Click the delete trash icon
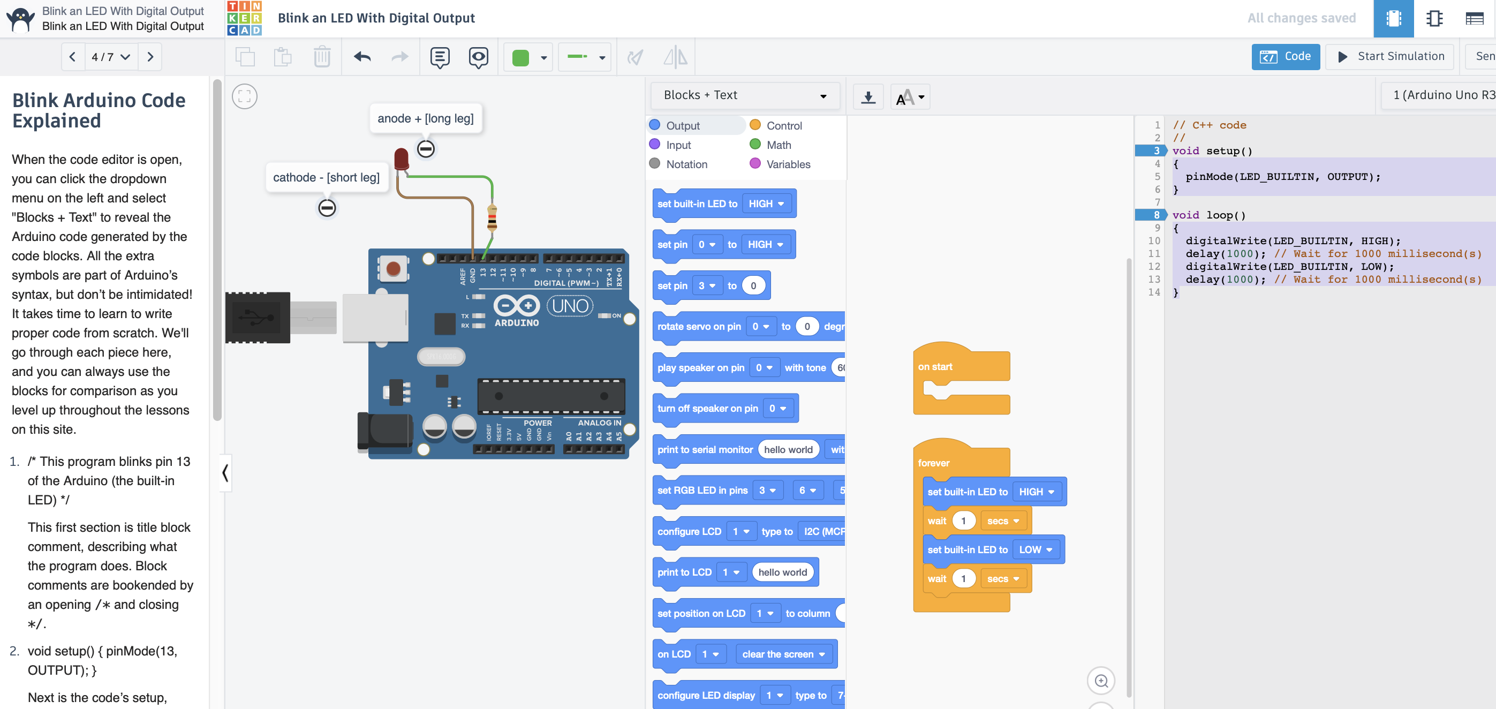 pyautogui.click(x=322, y=57)
